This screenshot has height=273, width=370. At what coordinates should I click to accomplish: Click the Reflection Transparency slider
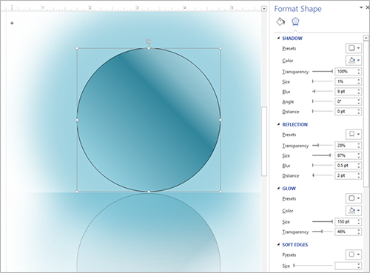coord(323,146)
